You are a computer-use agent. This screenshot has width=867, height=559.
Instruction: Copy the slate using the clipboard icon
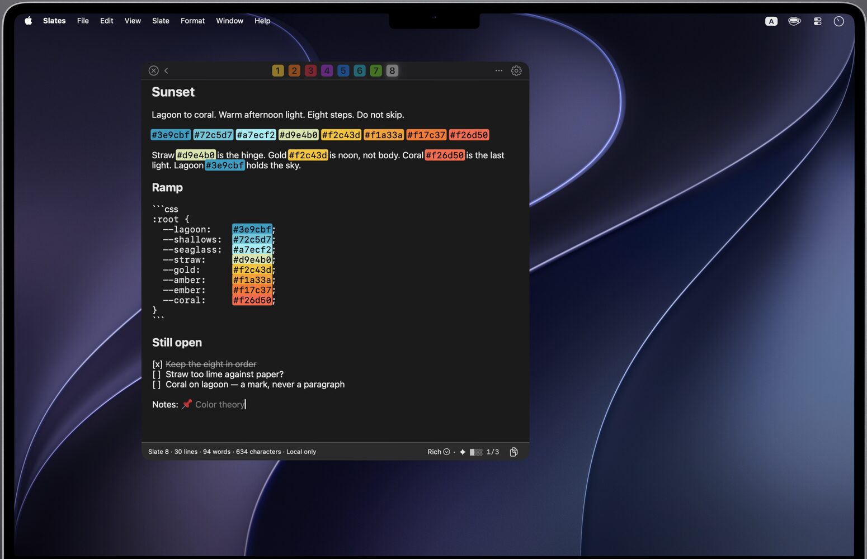pos(513,452)
